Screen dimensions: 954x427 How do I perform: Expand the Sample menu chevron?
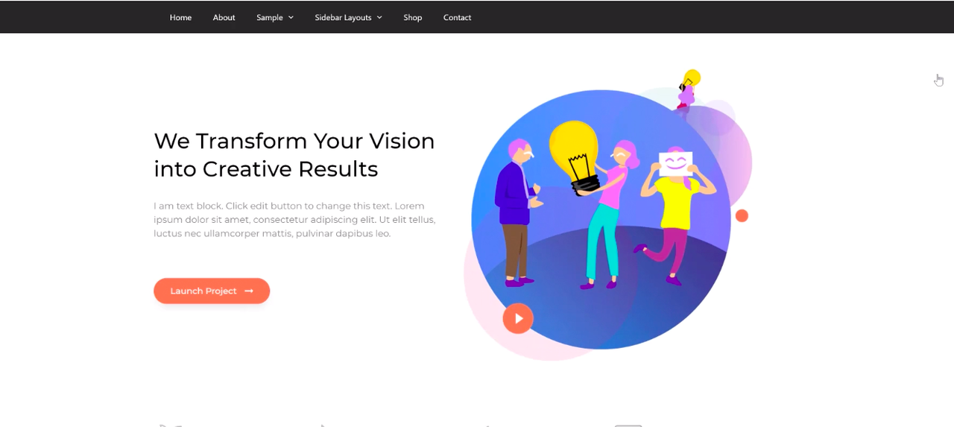coord(291,17)
